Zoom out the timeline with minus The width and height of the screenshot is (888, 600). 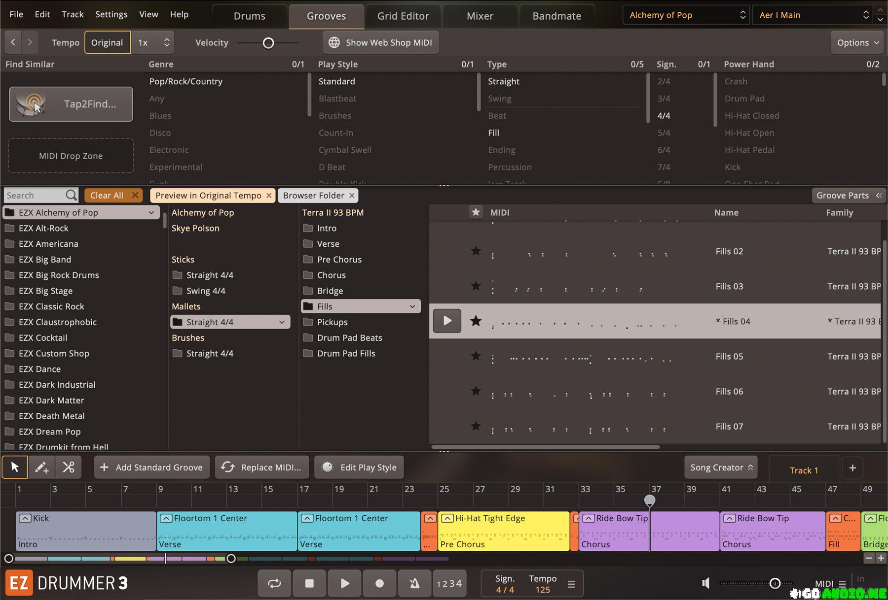[x=869, y=558]
